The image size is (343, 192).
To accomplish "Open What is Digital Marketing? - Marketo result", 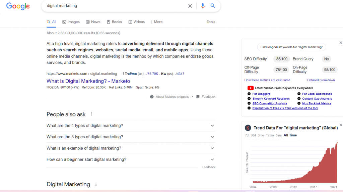I will pos(88,81).
